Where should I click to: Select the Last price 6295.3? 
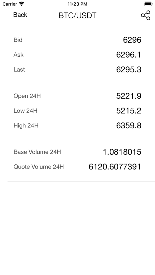click(129, 70)
